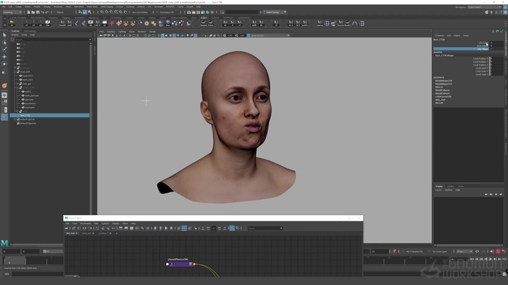Click the place2dTexture396 node

click(x=180, y=264)
